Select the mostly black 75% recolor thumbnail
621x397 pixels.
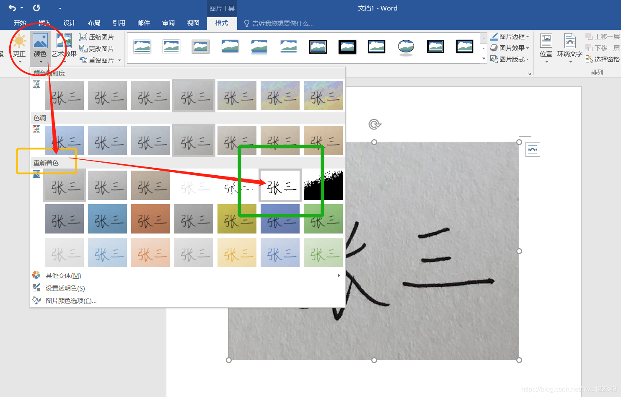(323, 185)
